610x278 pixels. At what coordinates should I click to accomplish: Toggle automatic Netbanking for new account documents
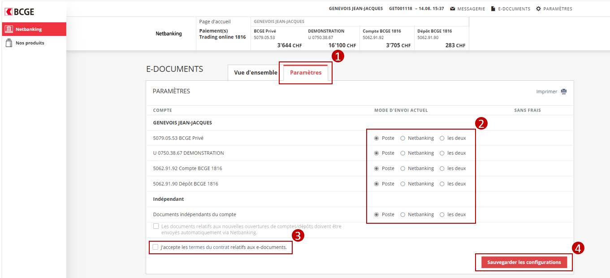tap(156, 226)
